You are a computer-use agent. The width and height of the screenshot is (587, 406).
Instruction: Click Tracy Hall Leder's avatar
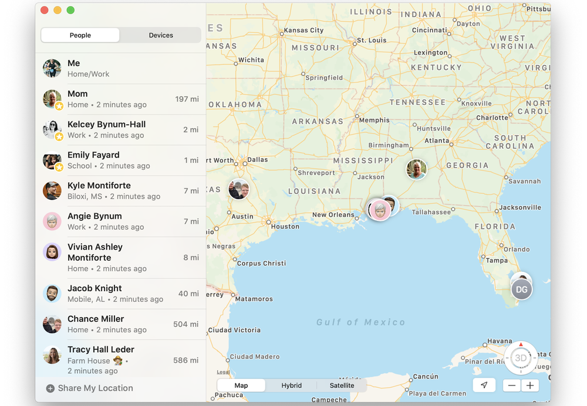[x=52, y=355]
